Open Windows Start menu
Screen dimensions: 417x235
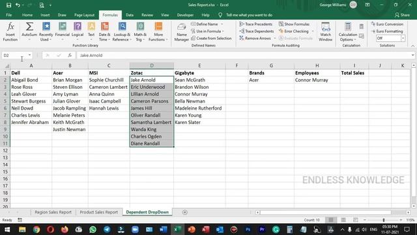click(7, 229)
